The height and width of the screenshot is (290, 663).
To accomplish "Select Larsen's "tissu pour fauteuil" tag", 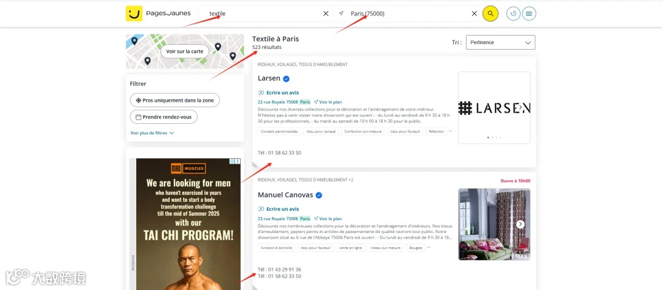I will [405, 131].
